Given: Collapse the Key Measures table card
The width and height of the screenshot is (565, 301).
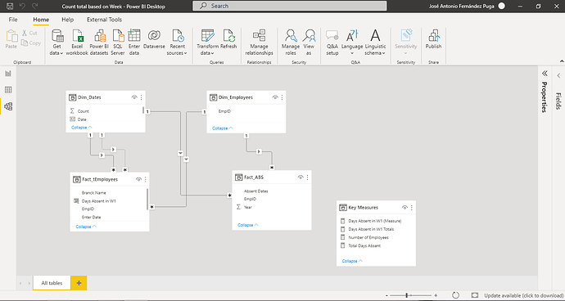Looking at the screenshot, I should (x=352, y=261).
